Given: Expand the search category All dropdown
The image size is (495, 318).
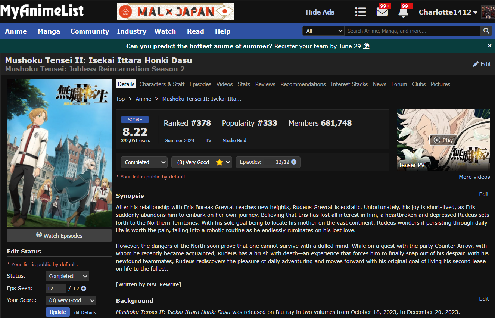Looking at the screenshot, I should pos(323,31).
